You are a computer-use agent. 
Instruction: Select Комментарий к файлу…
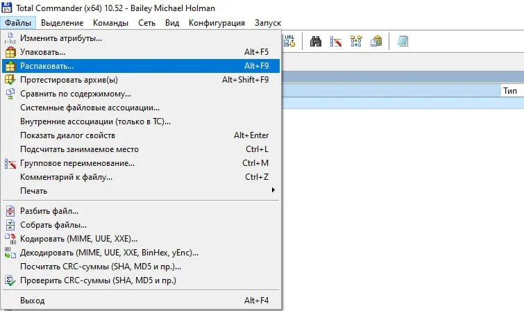coord(141,177)
